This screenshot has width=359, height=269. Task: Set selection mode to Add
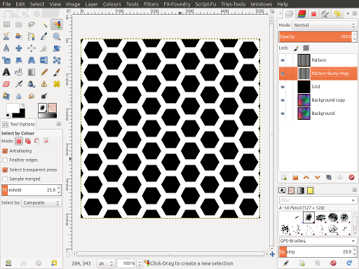(28, 141)
